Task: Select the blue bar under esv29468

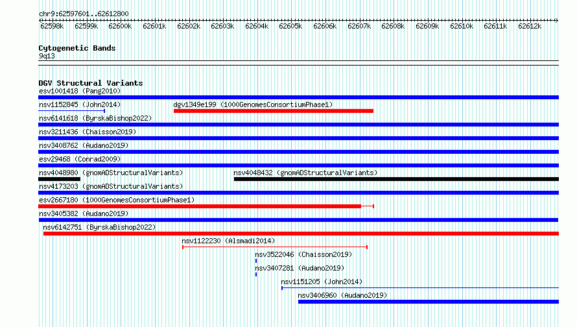Action: pyautogui.click(x=298, y=165)
